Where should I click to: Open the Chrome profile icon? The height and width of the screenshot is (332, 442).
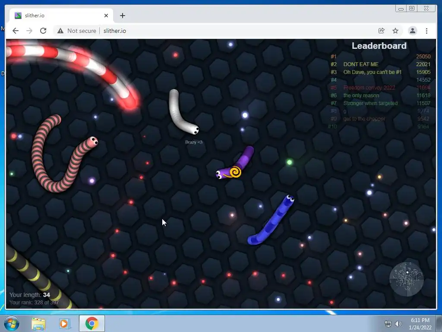coord(412,31)
